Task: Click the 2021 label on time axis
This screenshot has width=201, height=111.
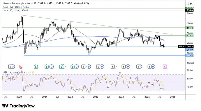Action: (45, 97)
